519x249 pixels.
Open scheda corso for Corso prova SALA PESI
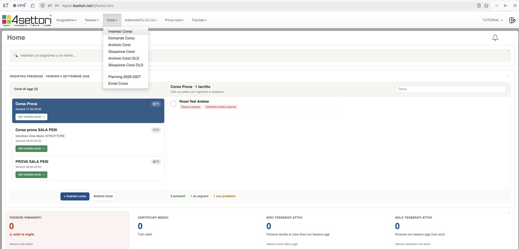[31, 149]
